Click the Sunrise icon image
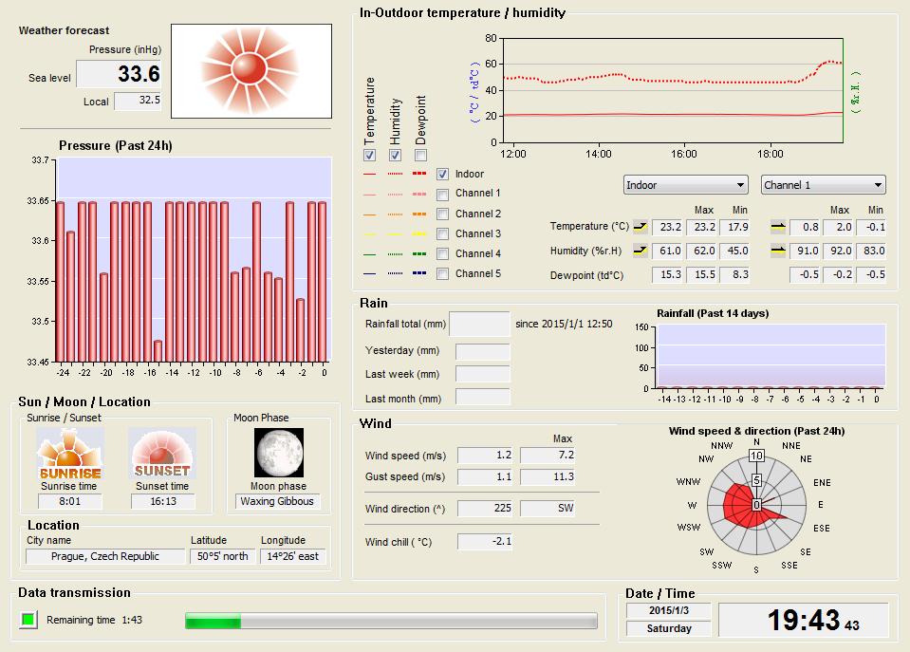 [68, 453]
